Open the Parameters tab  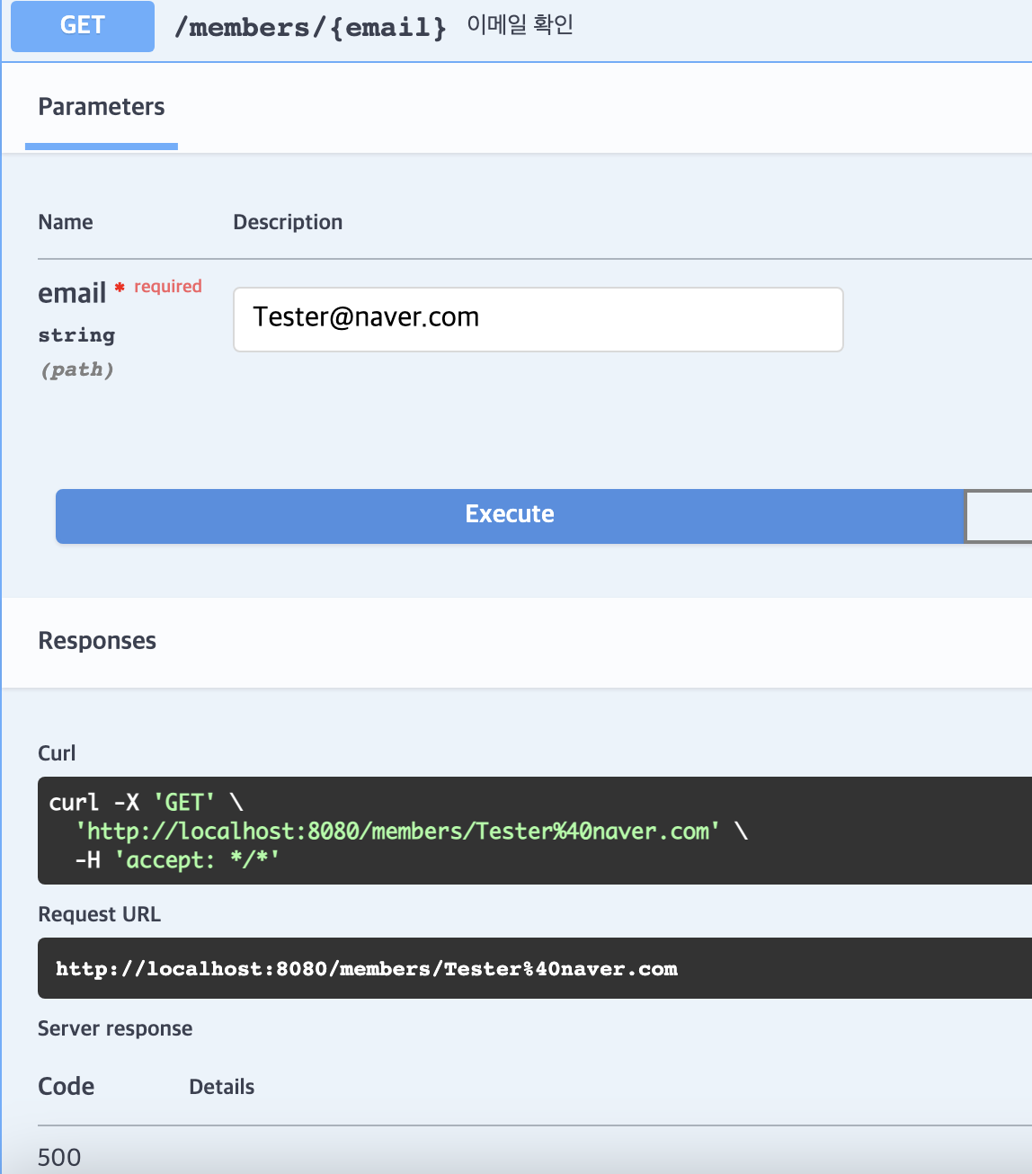[x=102, y=107]
